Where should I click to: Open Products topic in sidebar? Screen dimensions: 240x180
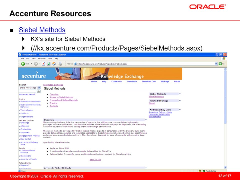click(x=24, y=113)
